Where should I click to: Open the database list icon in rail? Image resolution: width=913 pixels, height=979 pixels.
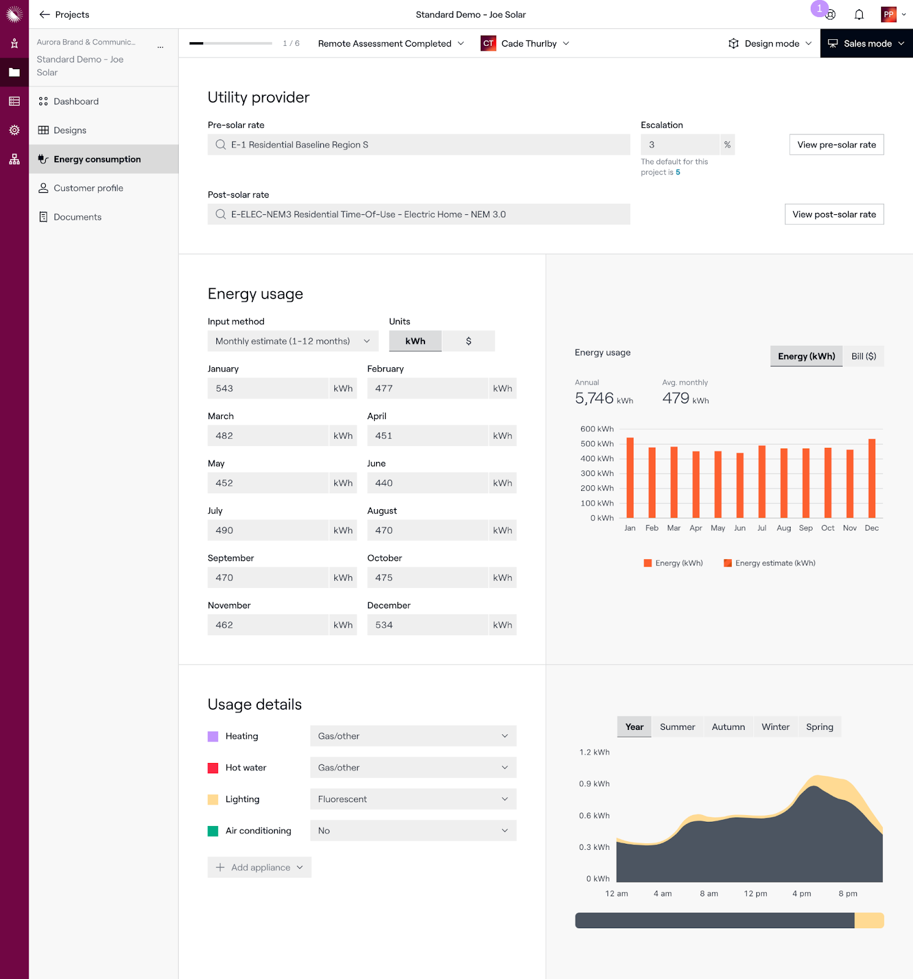coord(14,102)
